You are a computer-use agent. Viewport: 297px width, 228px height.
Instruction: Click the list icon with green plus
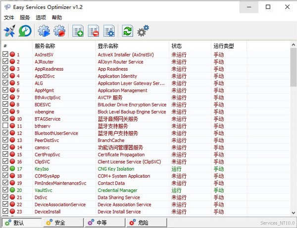(78, 31)
